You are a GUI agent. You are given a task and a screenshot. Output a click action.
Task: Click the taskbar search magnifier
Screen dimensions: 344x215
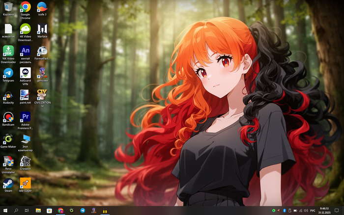pos(16,211)
